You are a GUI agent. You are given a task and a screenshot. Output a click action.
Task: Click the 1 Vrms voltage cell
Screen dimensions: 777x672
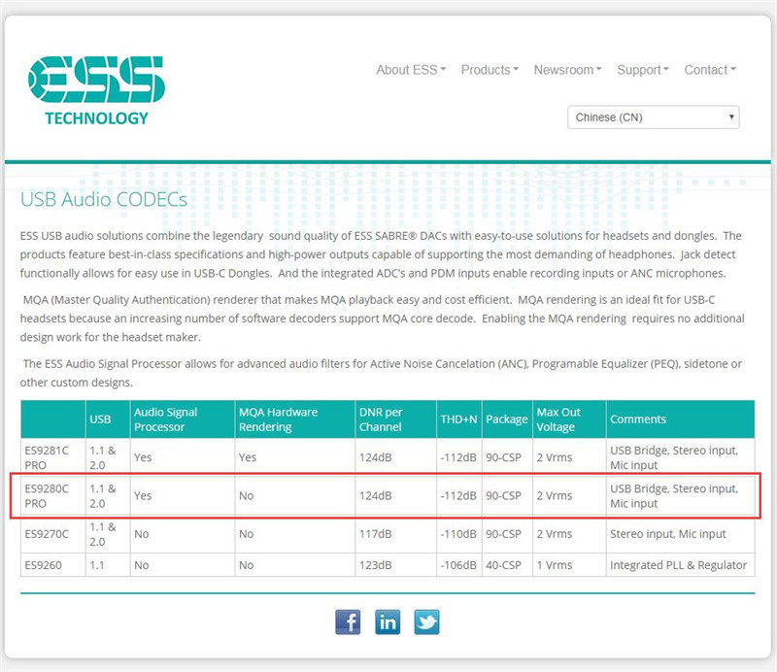tap(554, 565)
